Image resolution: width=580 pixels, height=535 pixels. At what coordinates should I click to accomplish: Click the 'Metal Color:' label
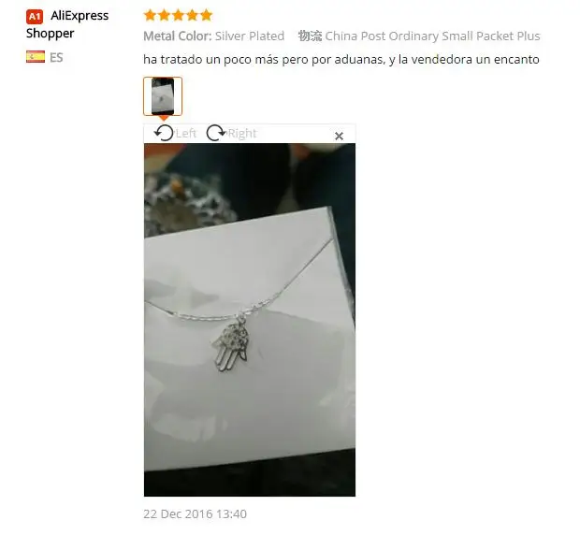177,36
